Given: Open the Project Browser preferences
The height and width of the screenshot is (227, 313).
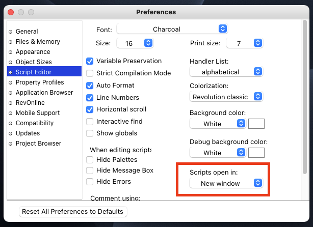Looking at the screenshot, I should tap(38, 144).
